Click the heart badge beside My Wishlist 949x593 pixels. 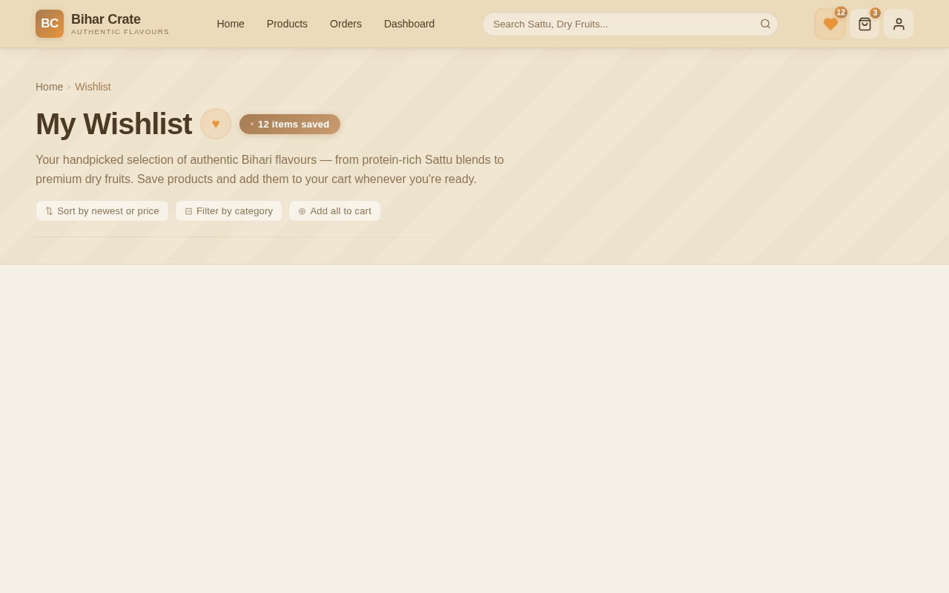tap(216, 124)
